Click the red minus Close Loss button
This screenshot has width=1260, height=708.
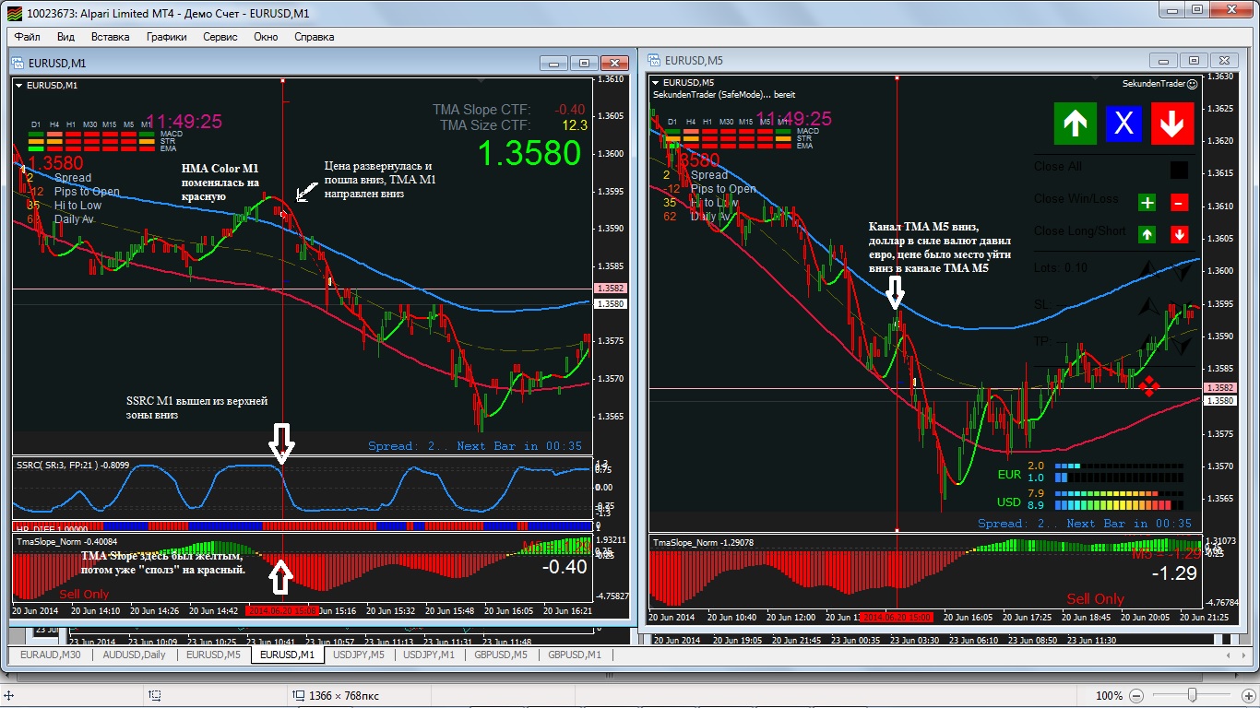[1179, 203]
